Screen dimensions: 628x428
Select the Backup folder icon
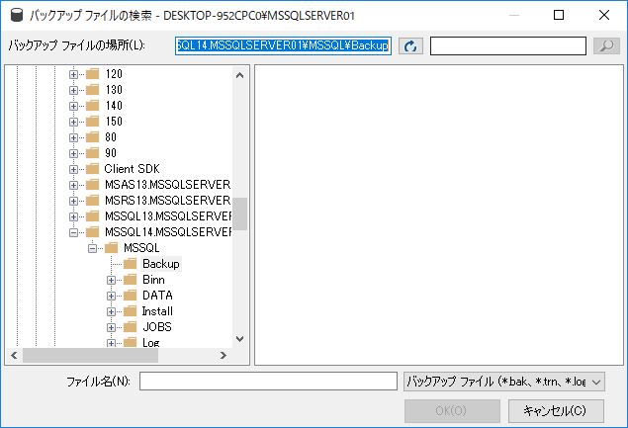click(131, 264)
